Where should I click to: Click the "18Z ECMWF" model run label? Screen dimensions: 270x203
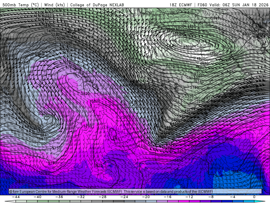pyautogui.click(x=181, y=5)
